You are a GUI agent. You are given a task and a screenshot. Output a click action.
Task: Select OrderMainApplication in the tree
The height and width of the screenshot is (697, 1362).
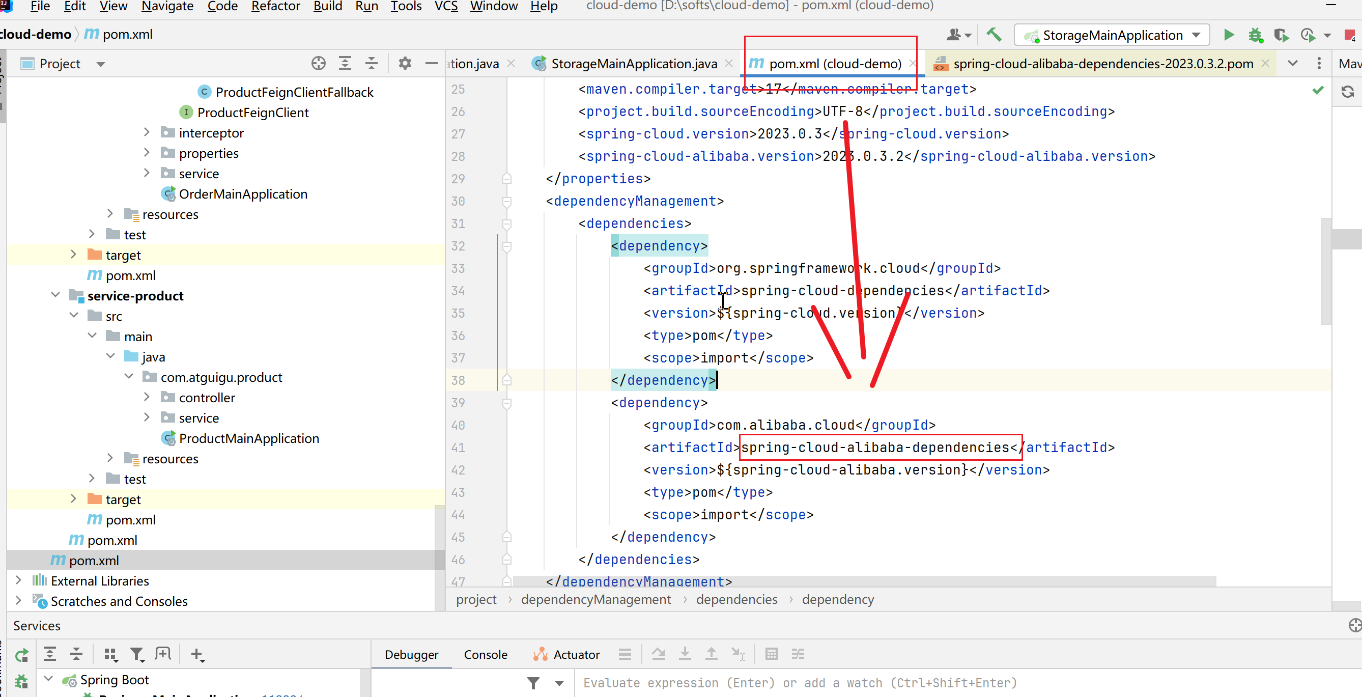click(x=243, y=194)
